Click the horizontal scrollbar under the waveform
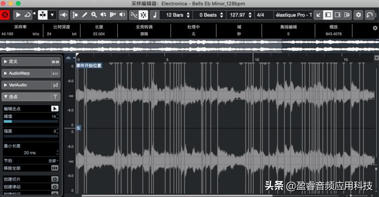This screenshot has width=379, height=197. [x=177, y=196]
